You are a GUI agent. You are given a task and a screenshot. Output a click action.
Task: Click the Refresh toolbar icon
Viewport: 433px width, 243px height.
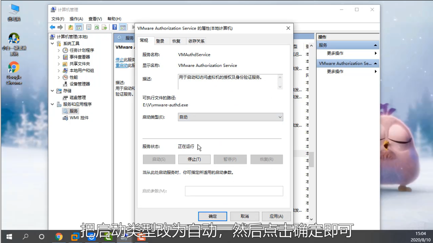(97, 27)
